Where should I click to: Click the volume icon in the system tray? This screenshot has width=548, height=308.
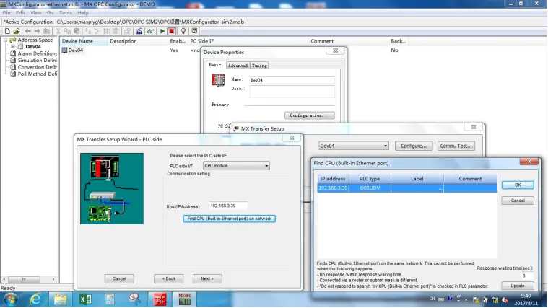(504, 299)
